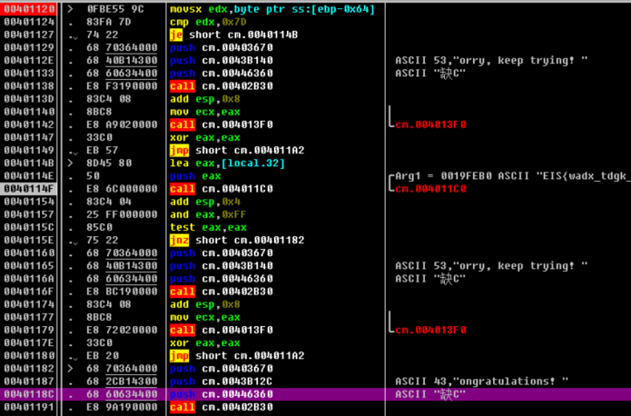Select the 'orry, keep trying!' comment at row 00401165
Screen dimensions: 631x416
pyautogui.click(x=491, y=266)
